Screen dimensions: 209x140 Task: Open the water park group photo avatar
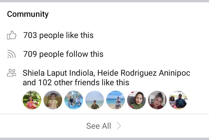click(74, 100)
